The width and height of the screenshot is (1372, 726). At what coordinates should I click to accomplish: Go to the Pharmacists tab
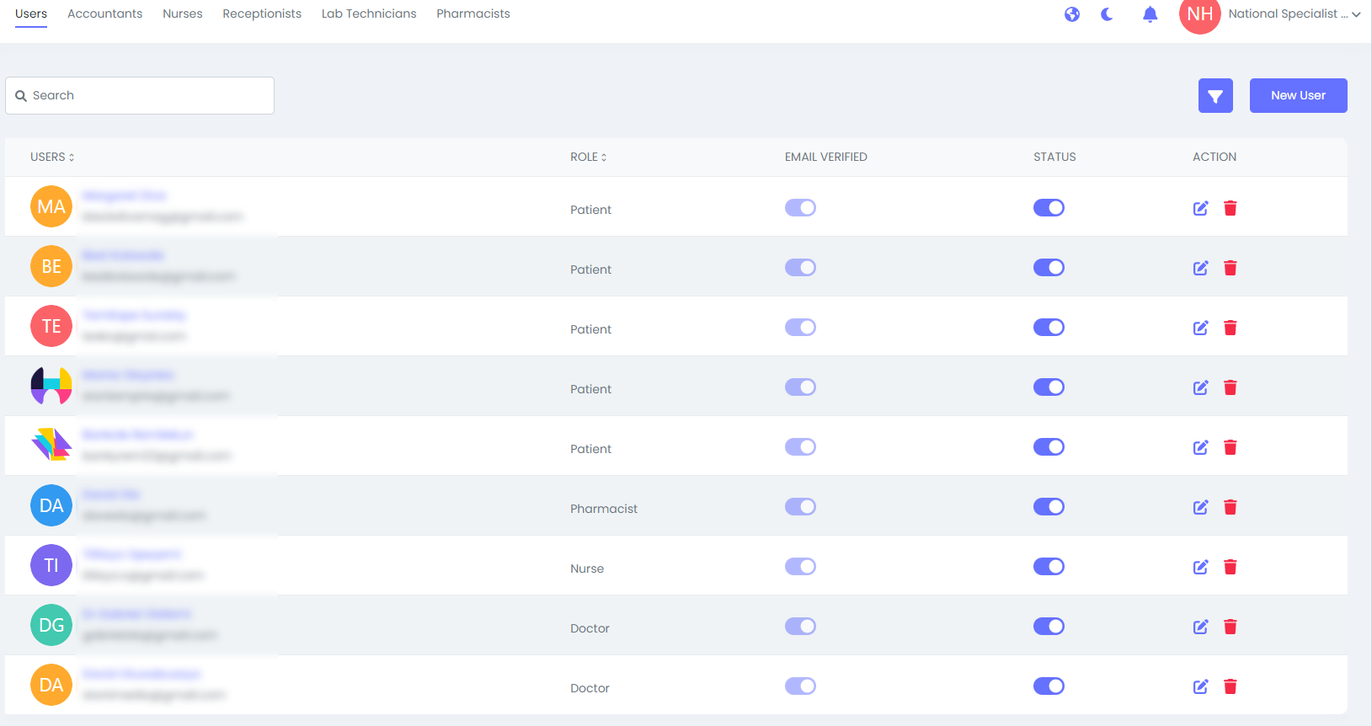click(472, 14)
